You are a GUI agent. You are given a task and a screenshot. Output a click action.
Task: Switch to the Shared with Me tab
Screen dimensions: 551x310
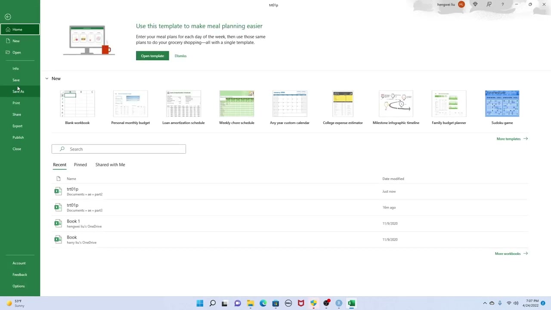click(x=110, y=164)
